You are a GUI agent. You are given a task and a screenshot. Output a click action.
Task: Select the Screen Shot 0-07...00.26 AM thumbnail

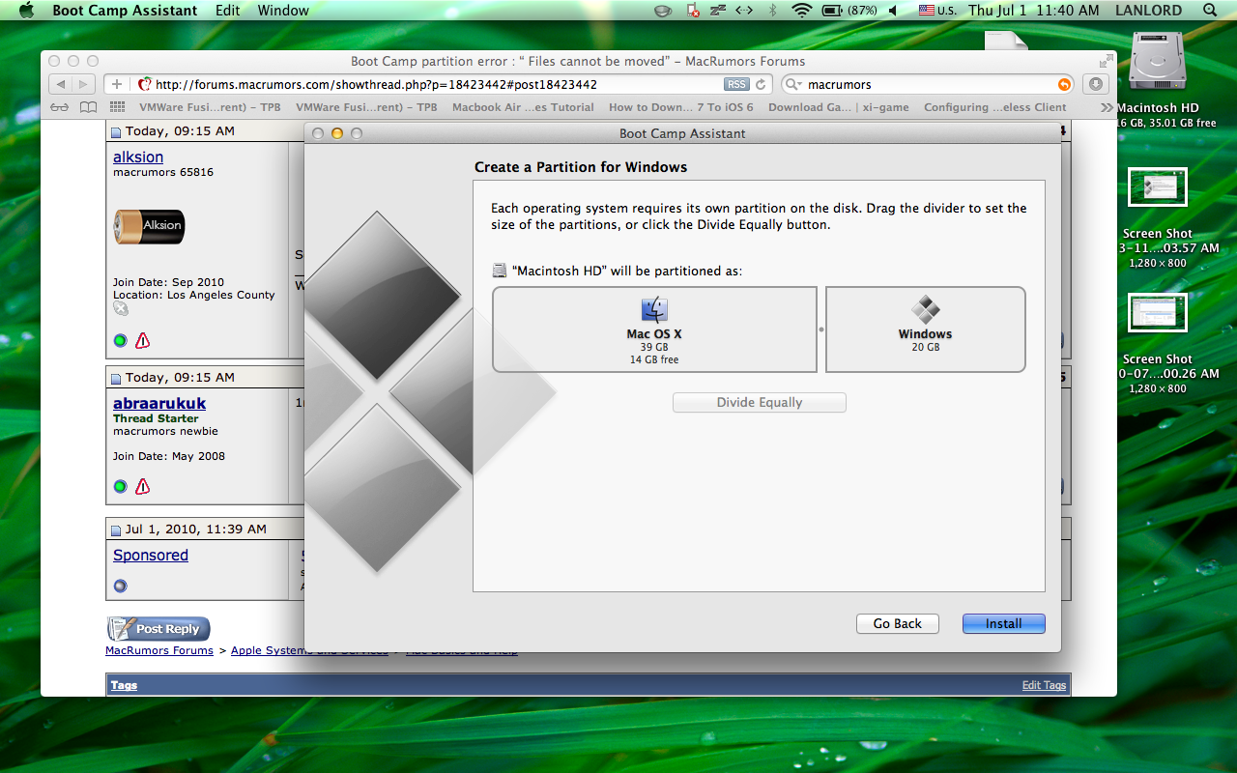tap(1158, 313)
